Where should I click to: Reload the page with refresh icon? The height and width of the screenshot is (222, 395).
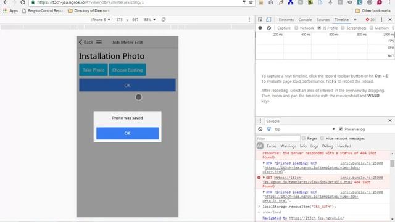[23, 2]
